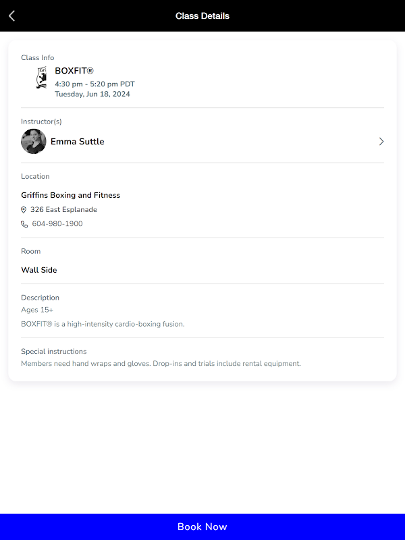Click the class time 4:30 pm - 5:20 pm
The height and width of the screenshot is (540, 405).
point(94,84)
